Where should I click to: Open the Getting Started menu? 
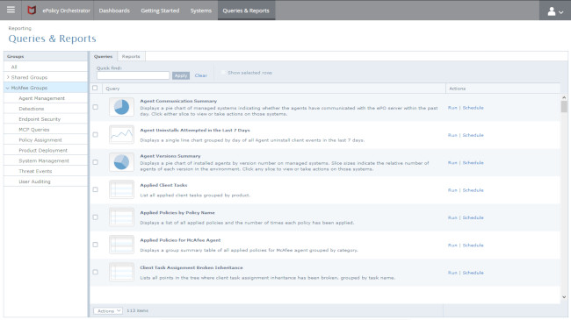(160, 11)
